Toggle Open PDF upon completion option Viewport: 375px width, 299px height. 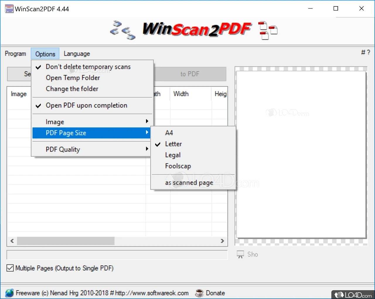point(92,106)
